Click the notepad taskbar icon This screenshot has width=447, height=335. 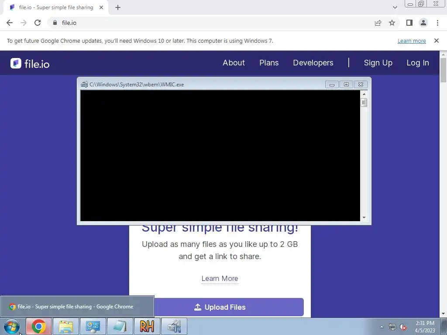(120, 326)
